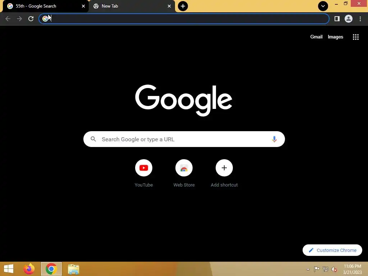Viewport: 368px width, 276px height.
Task: Open the Google apps grid
Action: [x=356, y=37]
